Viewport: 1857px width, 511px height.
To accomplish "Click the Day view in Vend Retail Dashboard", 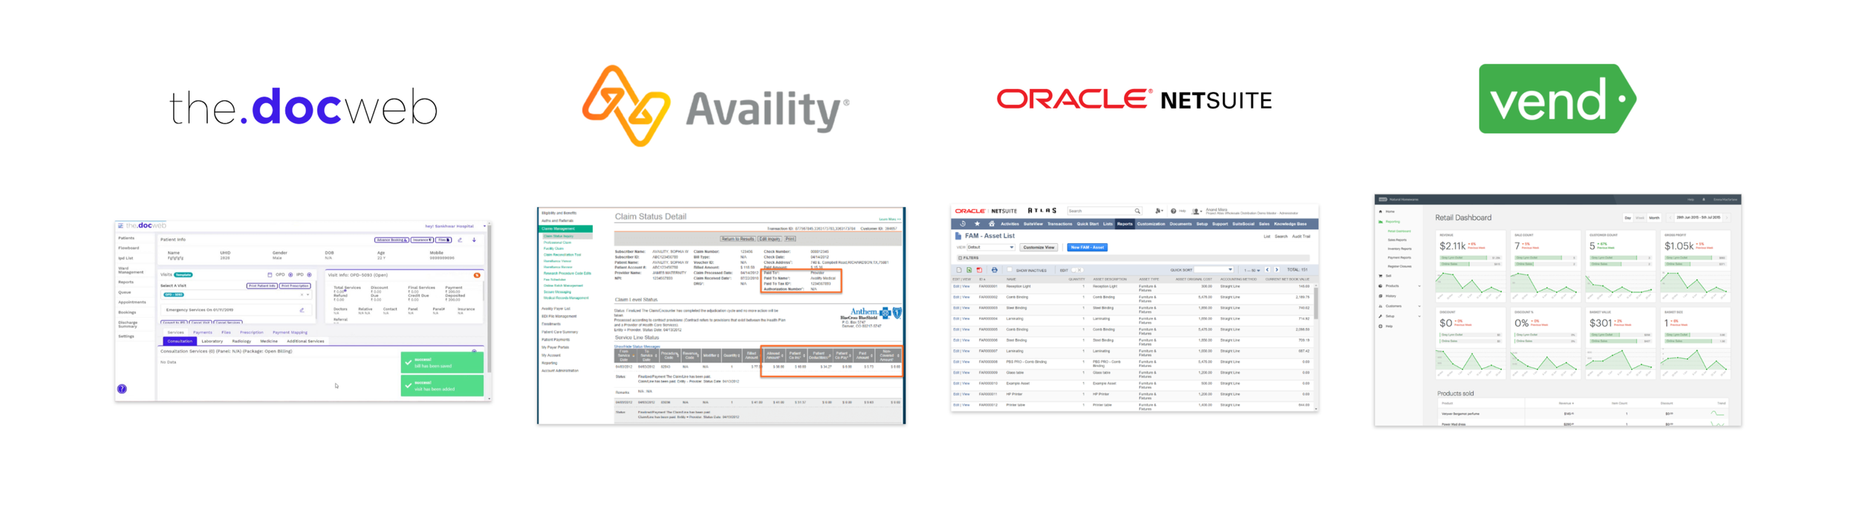I will [1627, 218].
